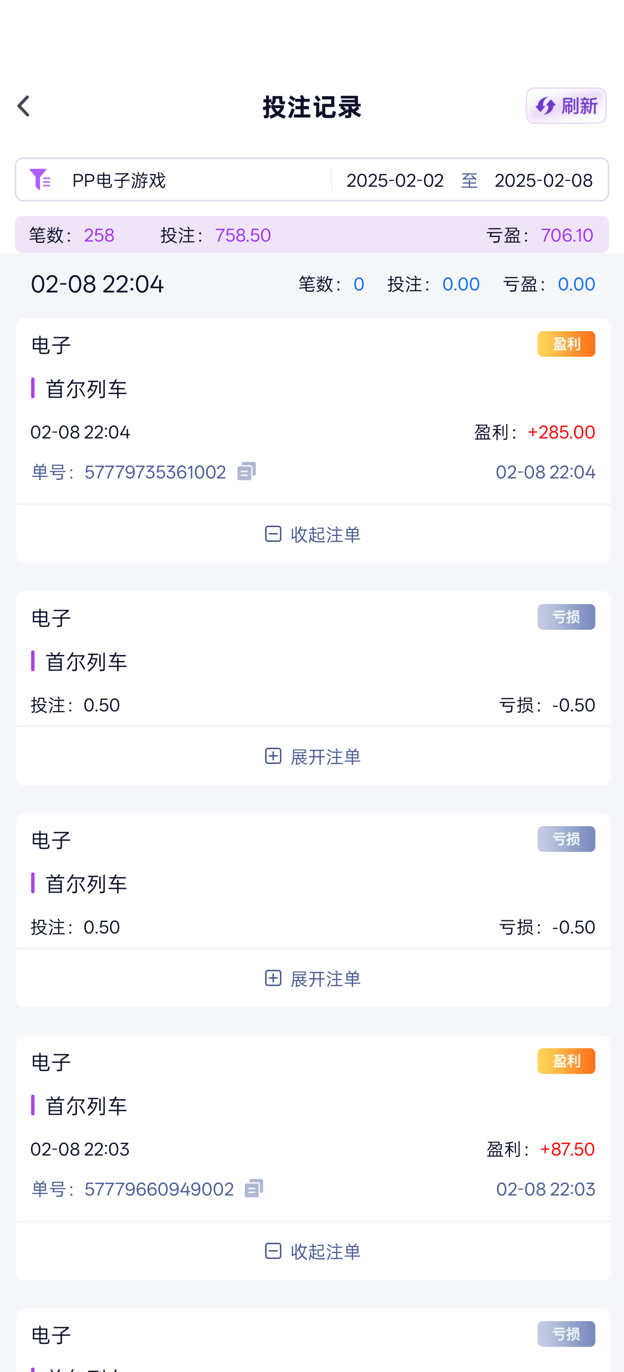This screenshot has height=1372, width=624.
Task: Click the 盈利 badge on +285.00 record
Action: click(x=566, y=344)
